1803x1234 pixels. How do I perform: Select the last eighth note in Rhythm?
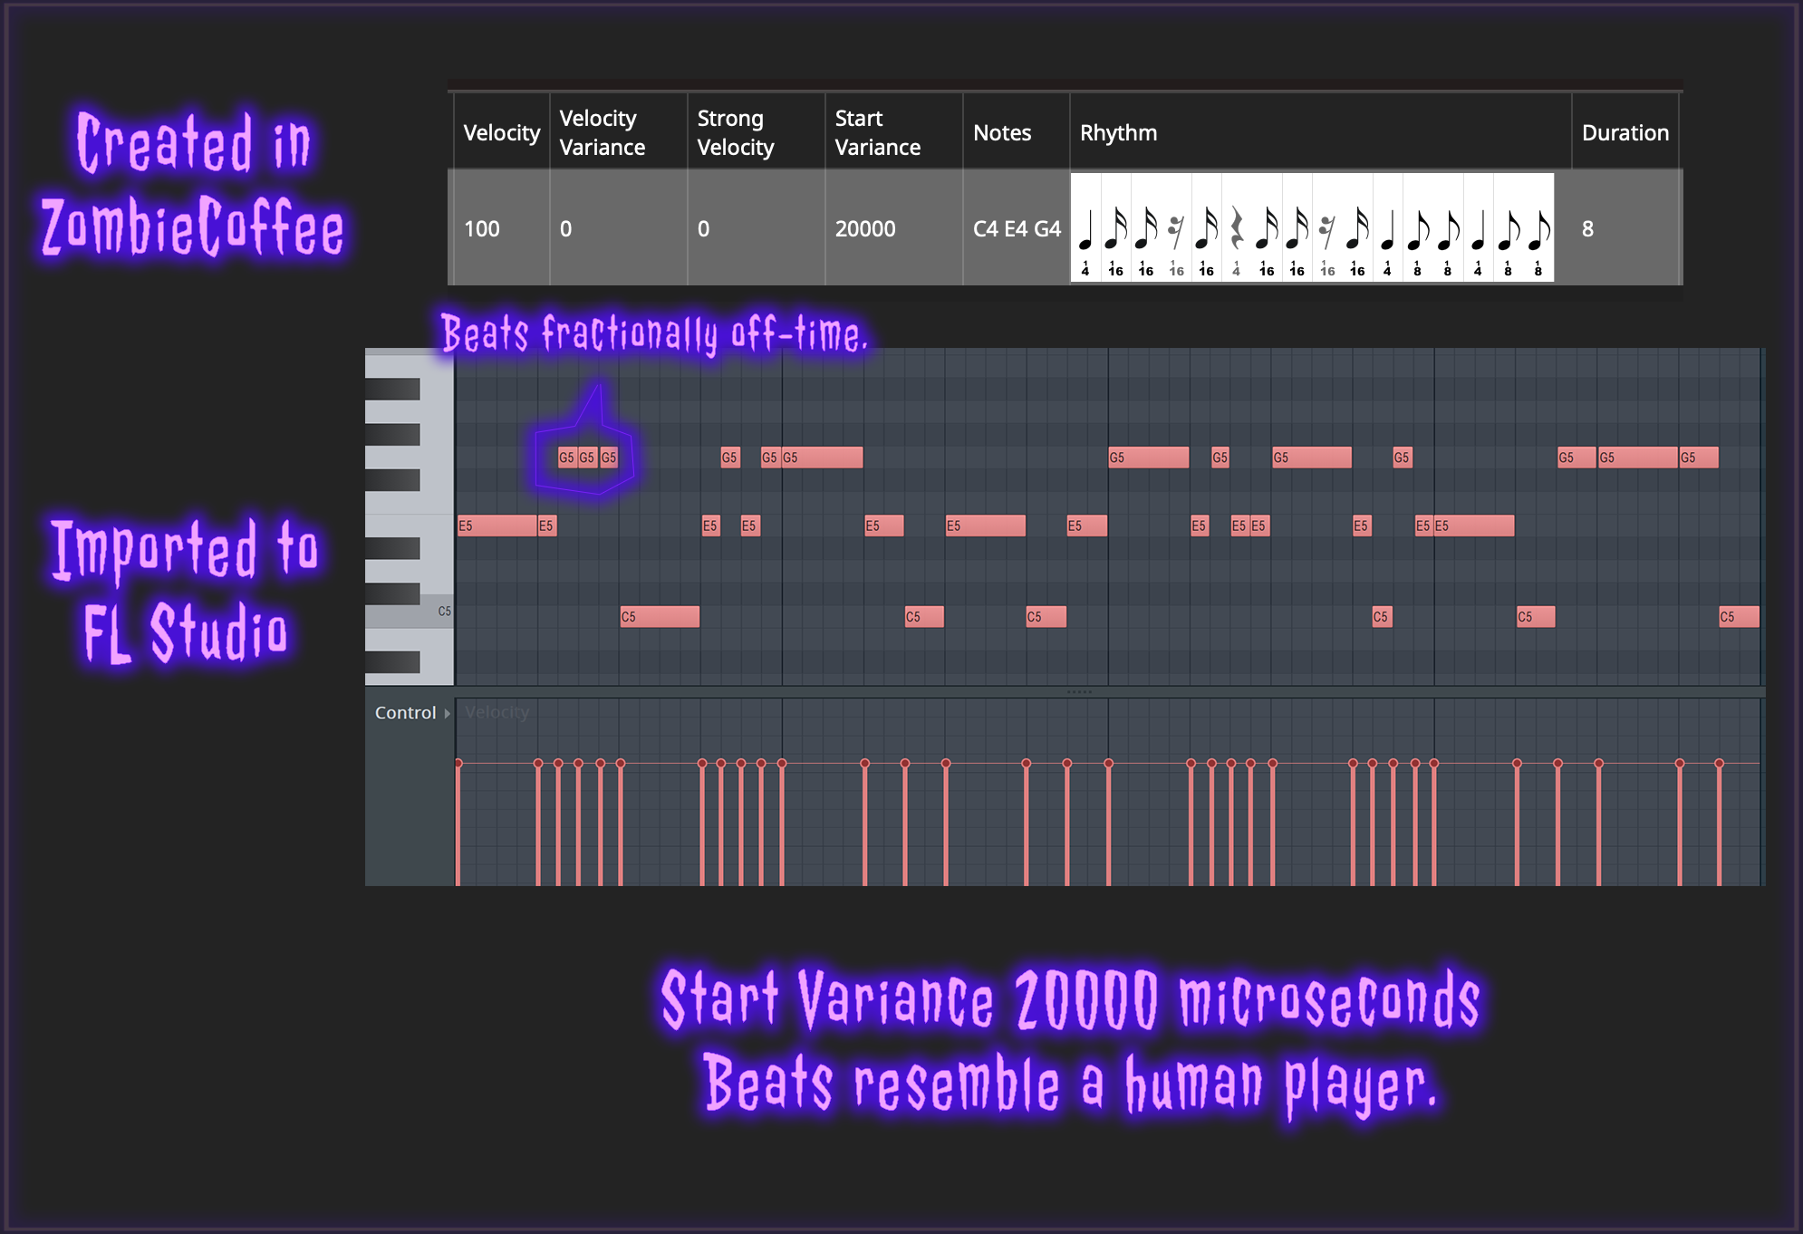(x=1538, y=228)
